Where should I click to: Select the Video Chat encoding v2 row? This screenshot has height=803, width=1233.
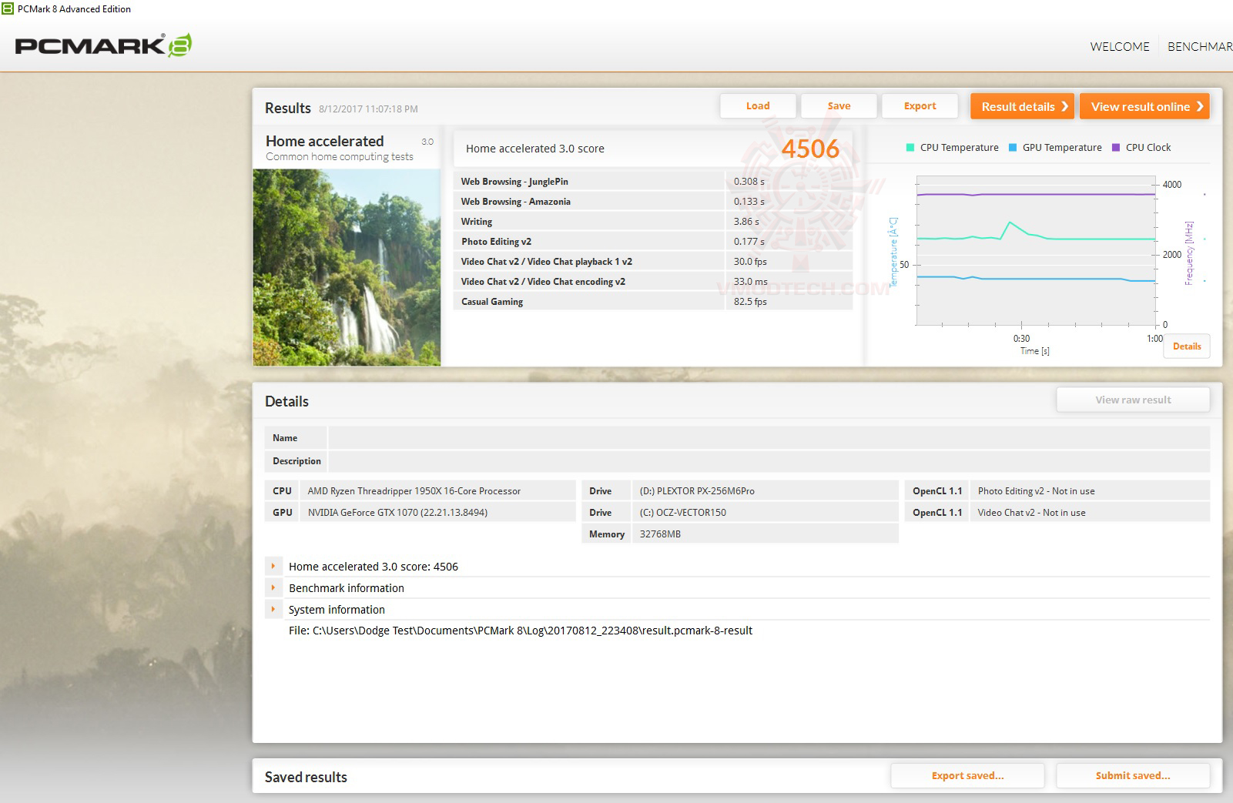[653, 282]
